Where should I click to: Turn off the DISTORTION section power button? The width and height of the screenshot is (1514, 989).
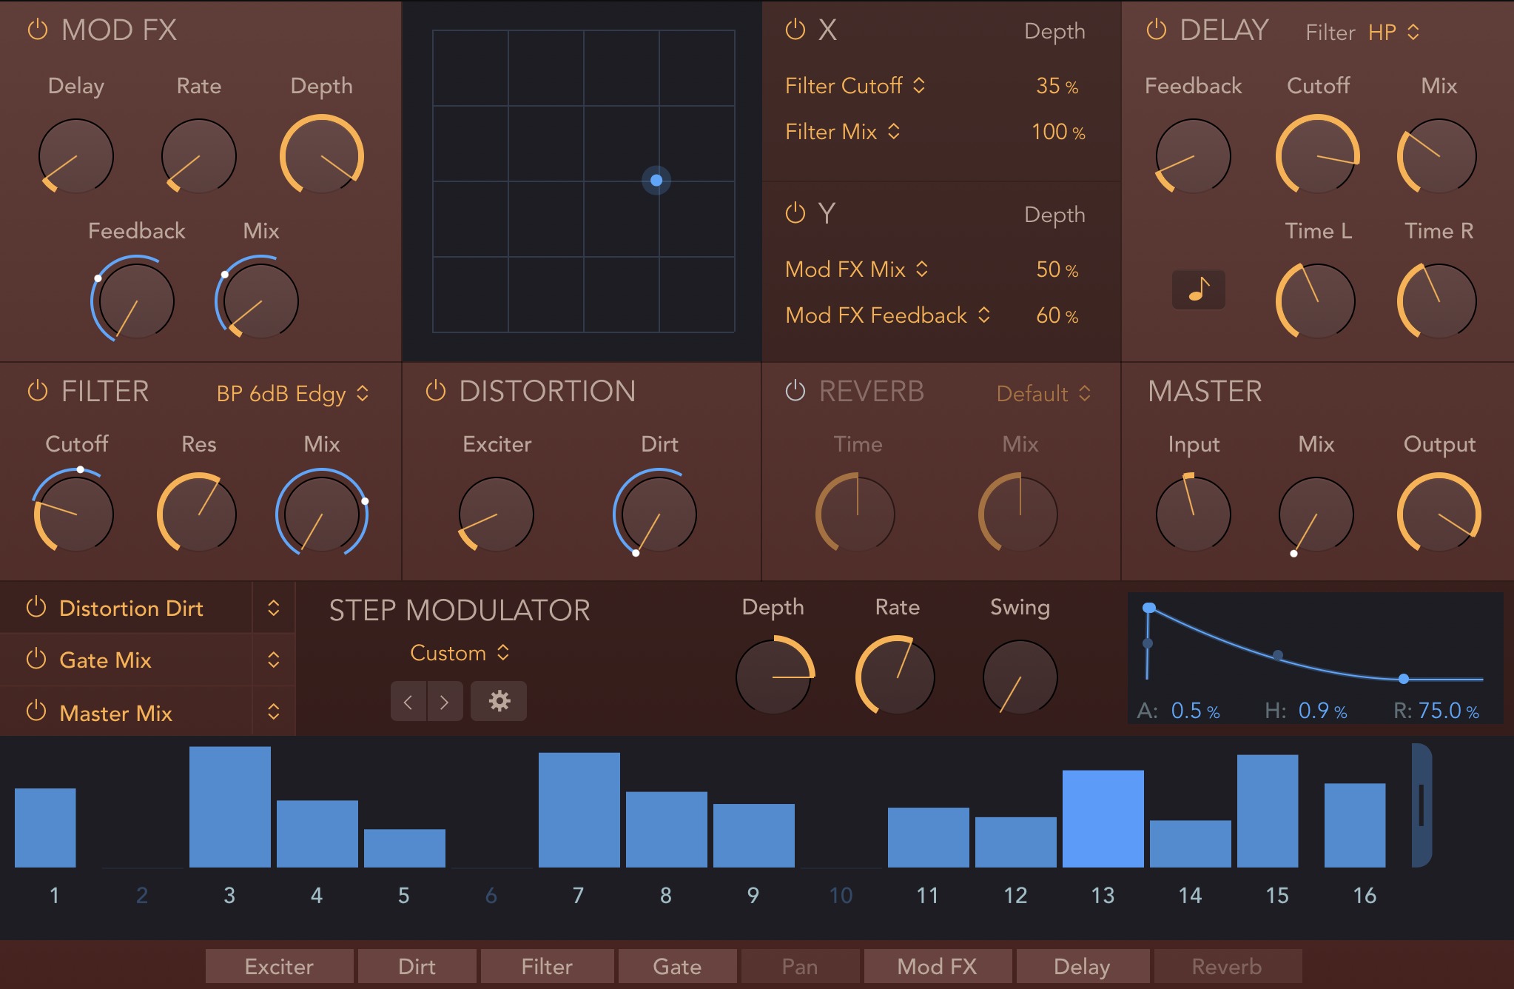435,392
